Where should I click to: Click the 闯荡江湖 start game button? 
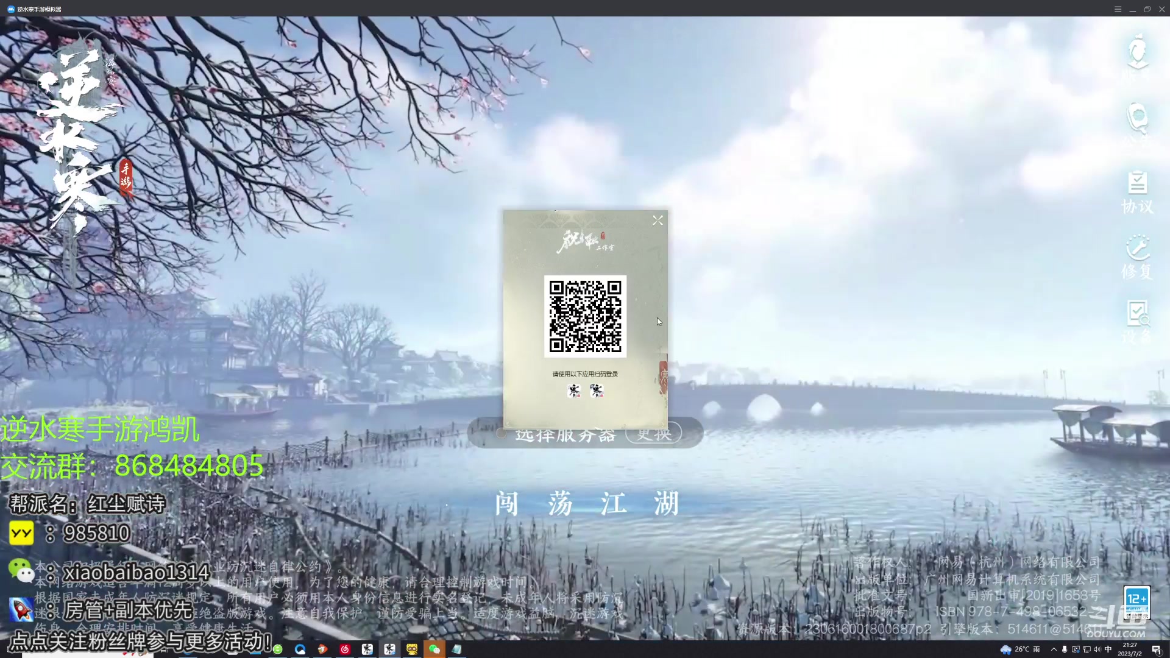(586, 504)
